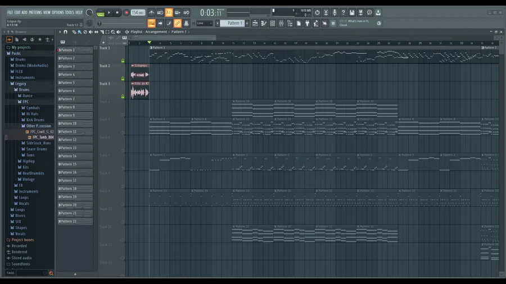Screen dimensions: 506x284
Task: Click the star favorites tab in the browser
Action: [x=40, y=39]
